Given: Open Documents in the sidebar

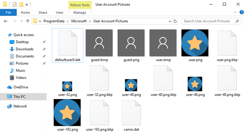Looking at the screenshot, I should [25, 56].
